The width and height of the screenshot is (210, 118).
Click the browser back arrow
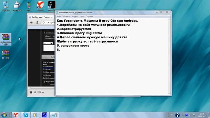(x=31, y=23)
